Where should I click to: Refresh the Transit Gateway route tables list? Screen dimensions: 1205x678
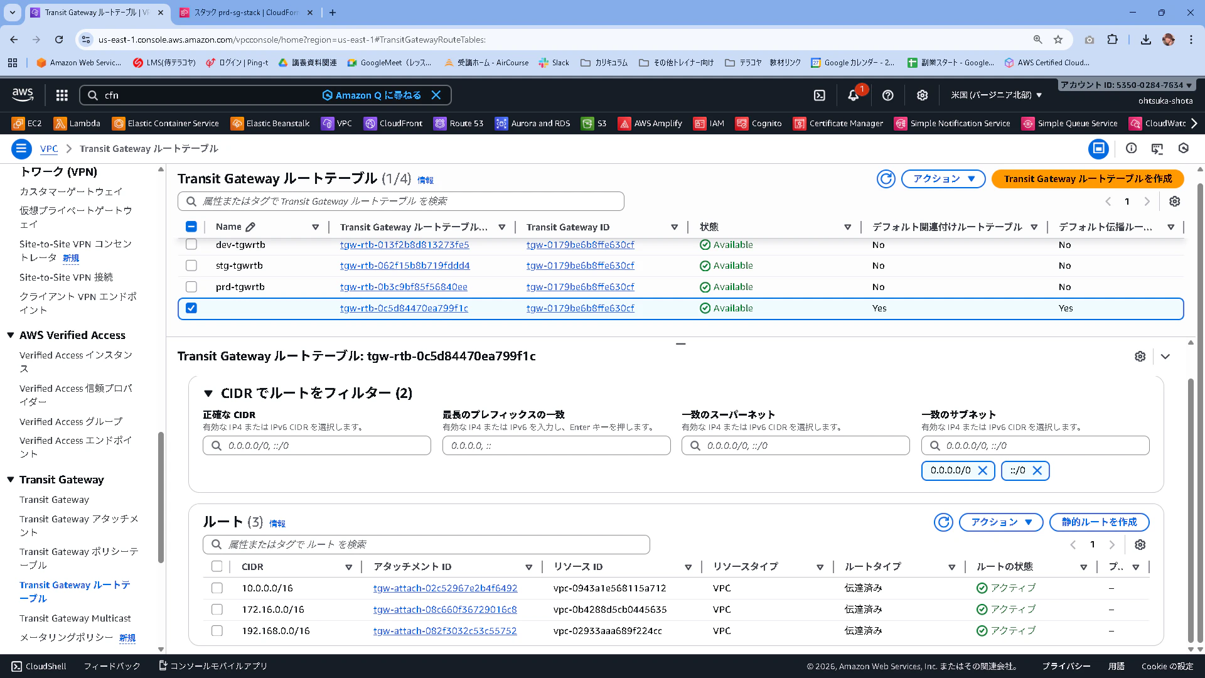click(886, 179)
